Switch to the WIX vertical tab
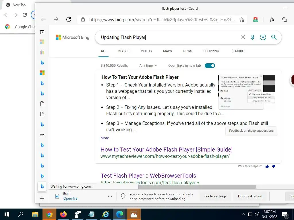The image size is (294, 220). pos(42,135)
